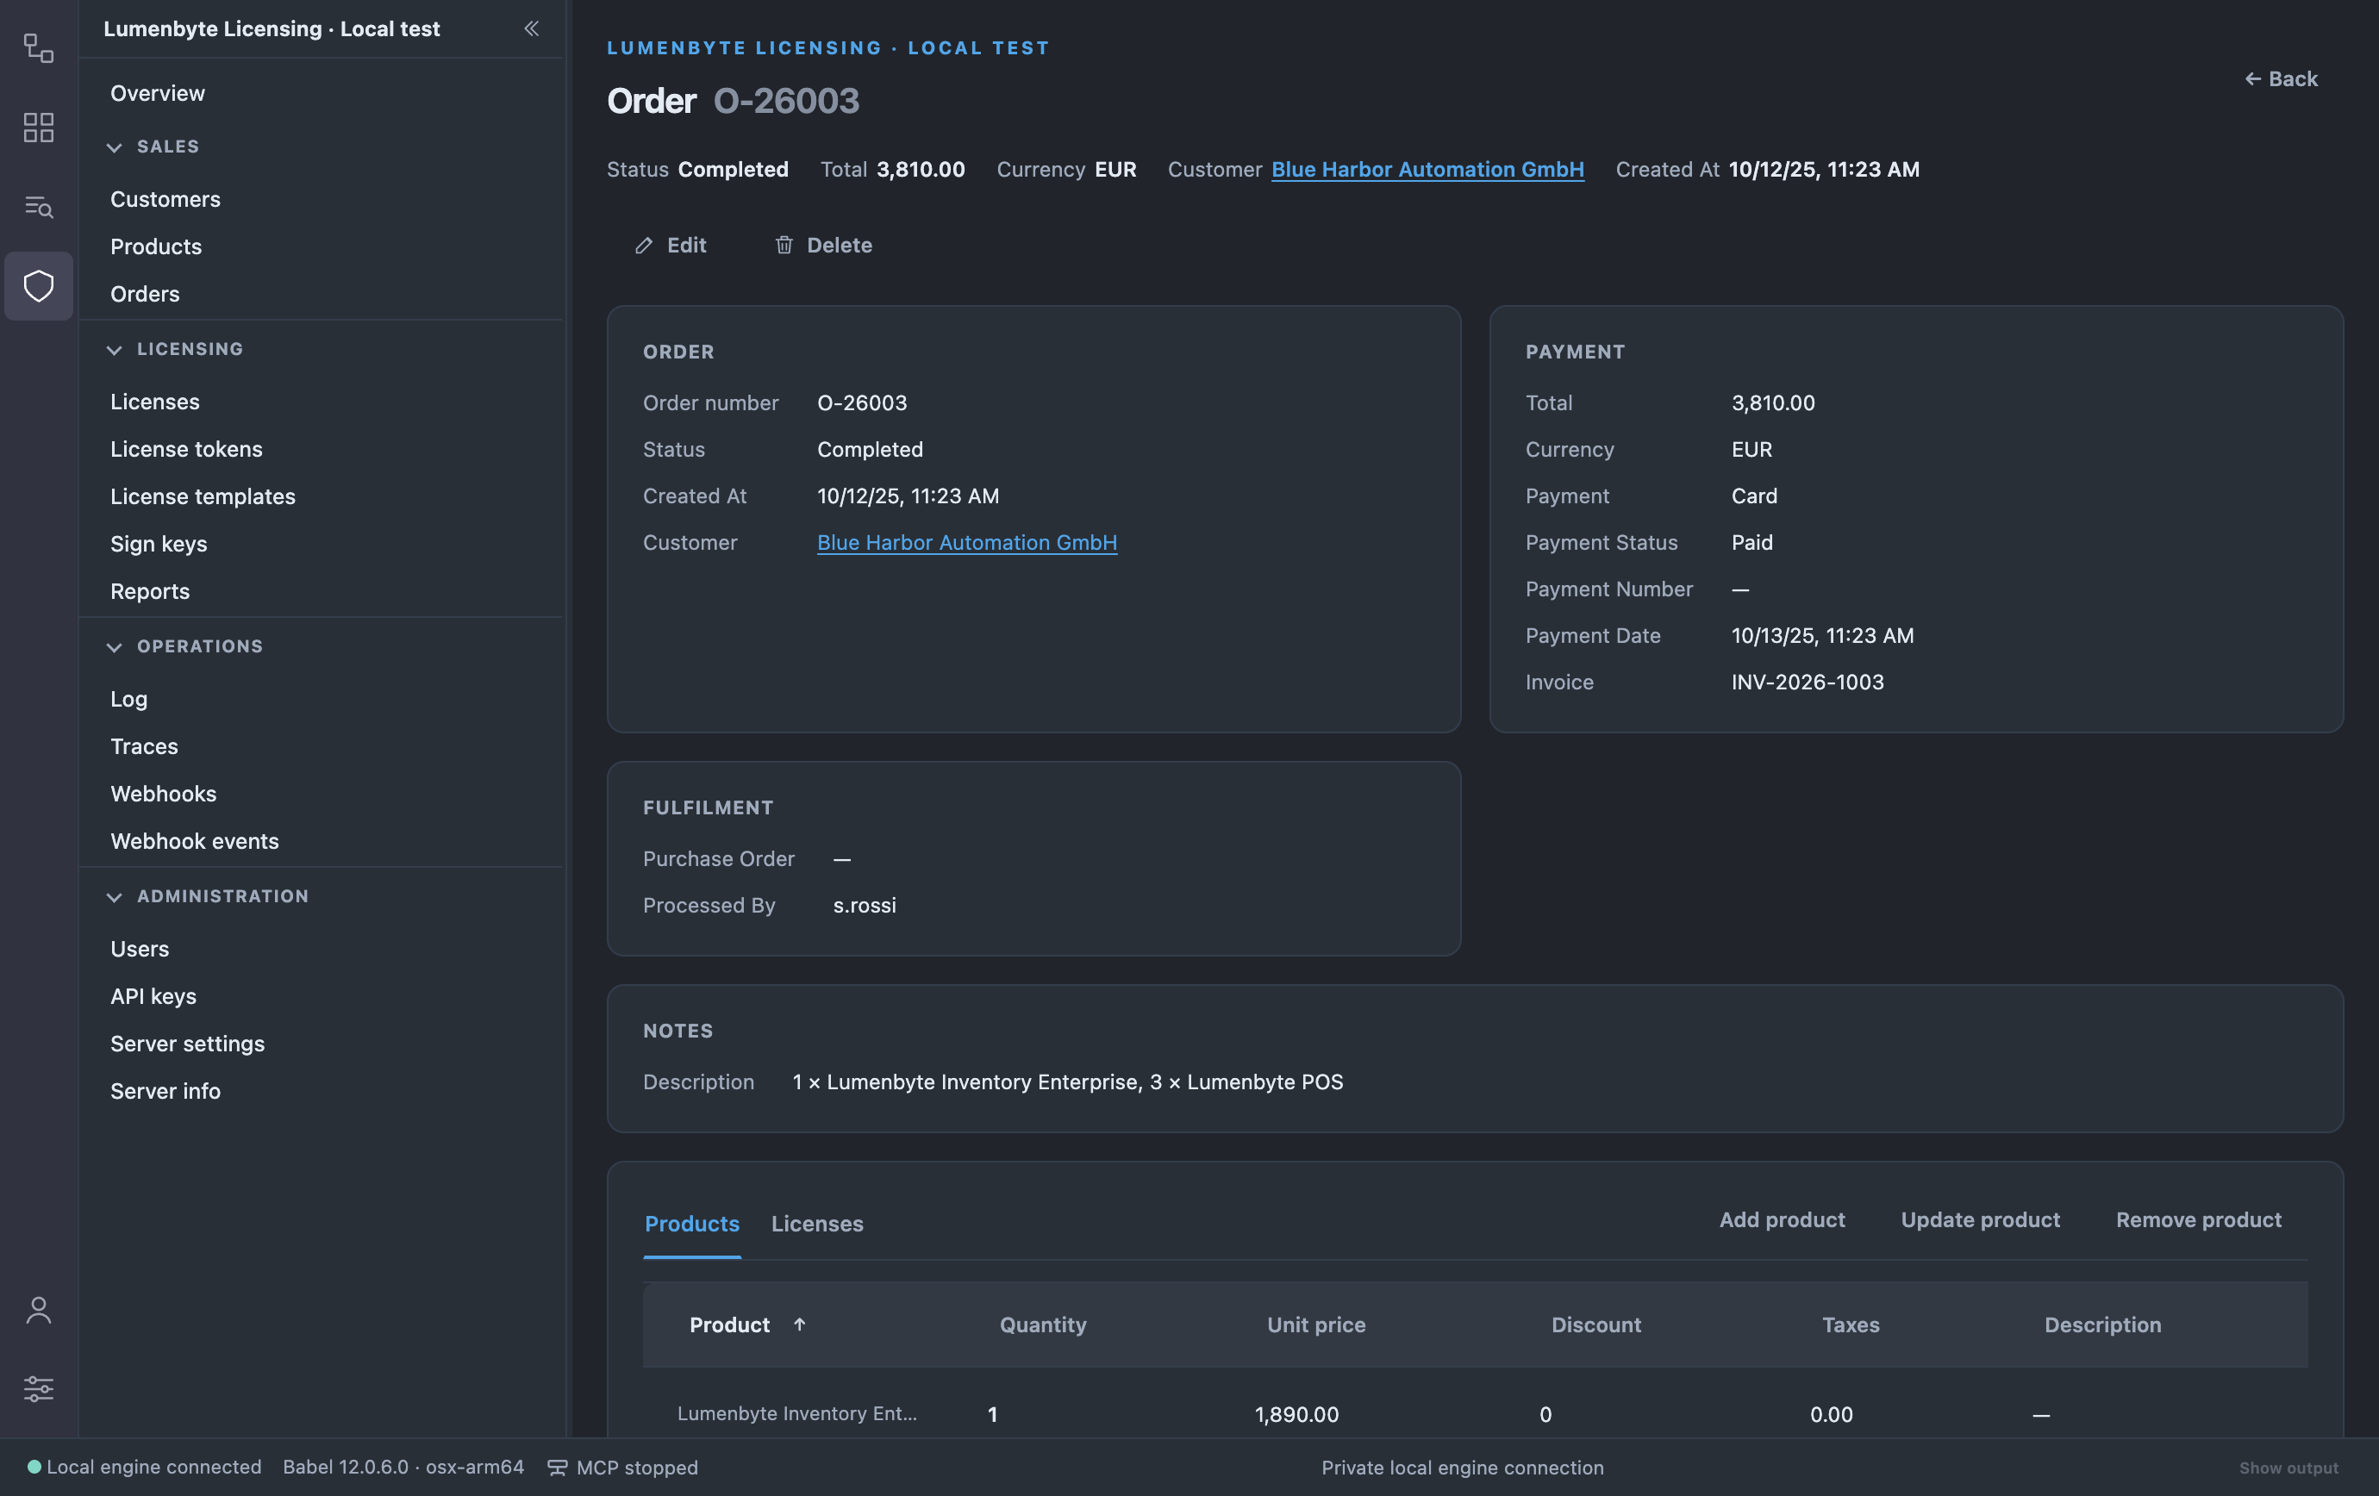
Task: Open customer link in the Order card
Action: click(967, 542)
